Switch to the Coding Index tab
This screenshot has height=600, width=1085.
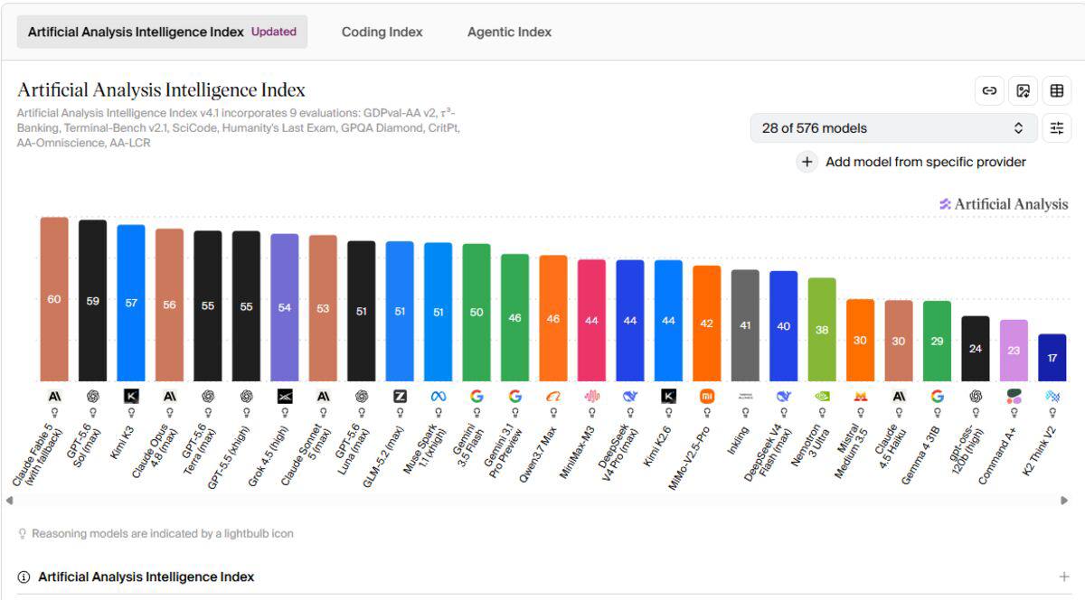coord(382,32)
